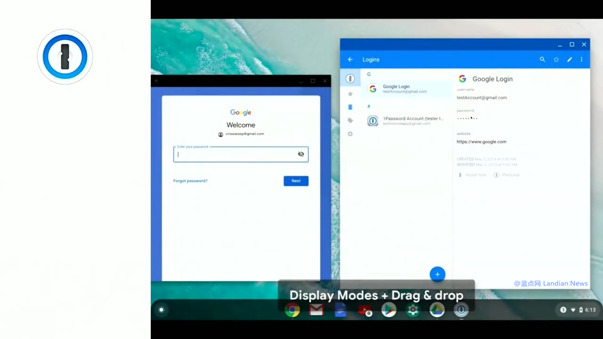Image resolution: width=603 pixels, height=339 pixels.
Task: Open Settings app from the shelf
Action: click(x=413, y=310)
